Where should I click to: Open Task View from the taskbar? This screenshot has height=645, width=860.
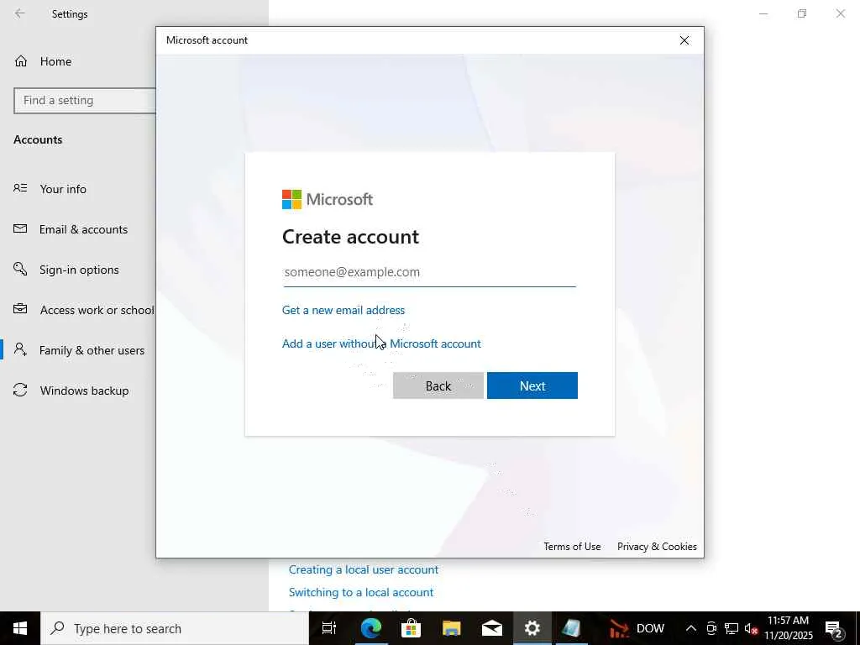pos(328,628)
